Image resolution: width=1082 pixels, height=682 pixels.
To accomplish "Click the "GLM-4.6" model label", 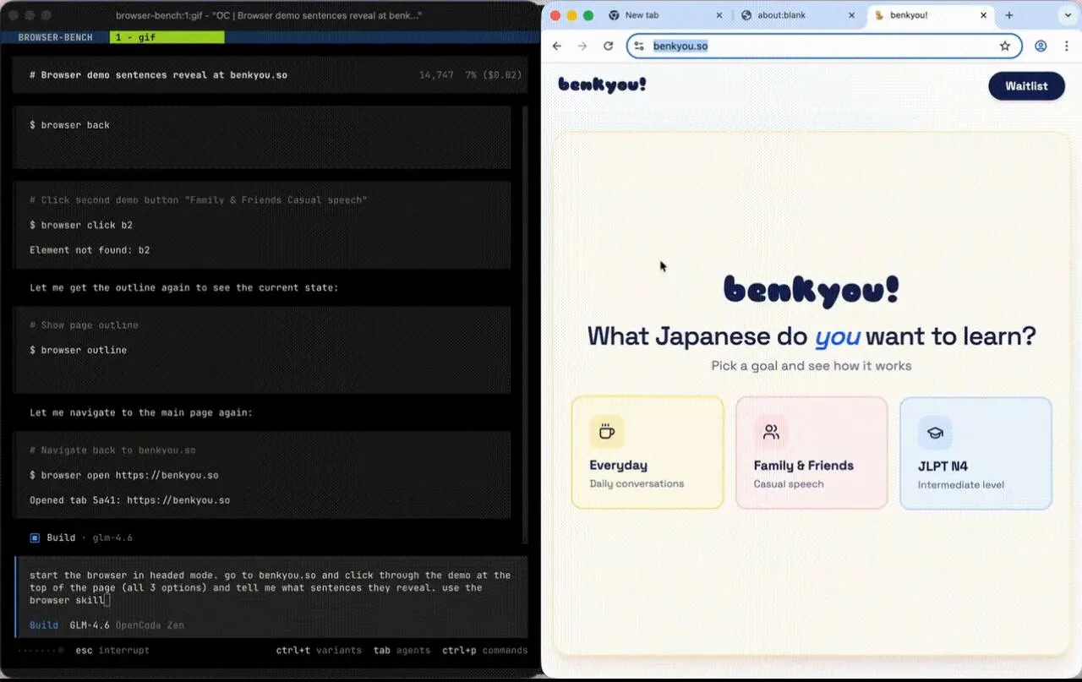I will 90,625.
